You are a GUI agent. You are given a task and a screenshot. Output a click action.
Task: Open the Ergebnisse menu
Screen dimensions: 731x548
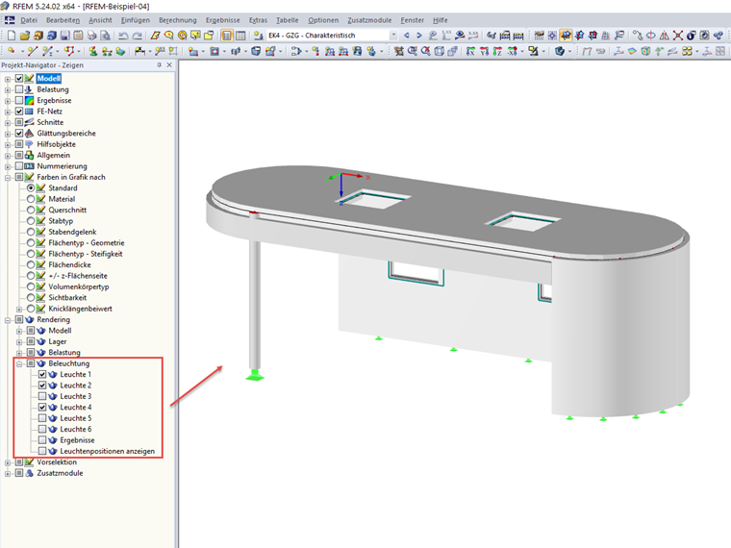click(x=223, y=20)
